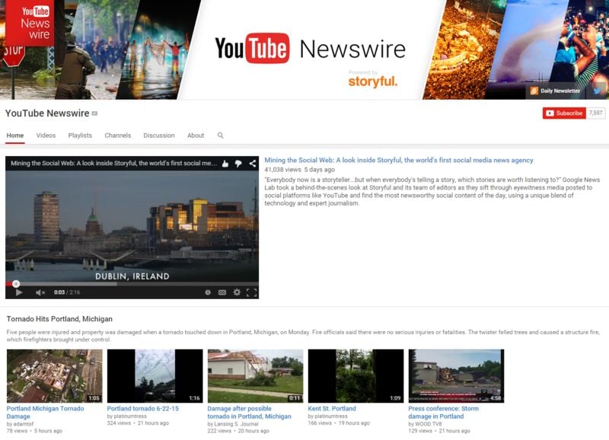Click the Portland tornado 6-22-15 title
Image resolution: width=609 pixels, height=440 pixels.
coord(143,409)
